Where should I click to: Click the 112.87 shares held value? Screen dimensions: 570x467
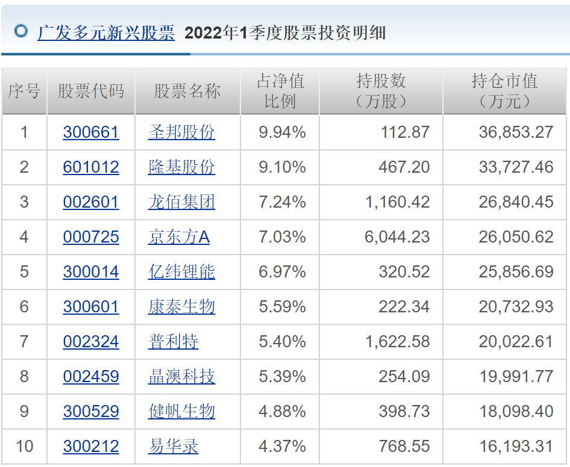pos(405,132)
